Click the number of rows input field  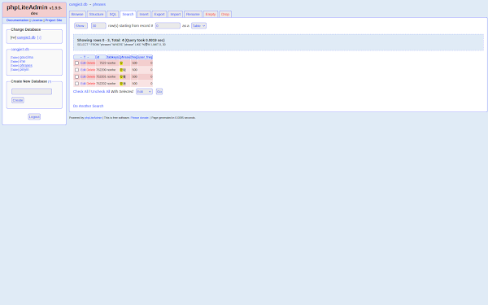98,26
